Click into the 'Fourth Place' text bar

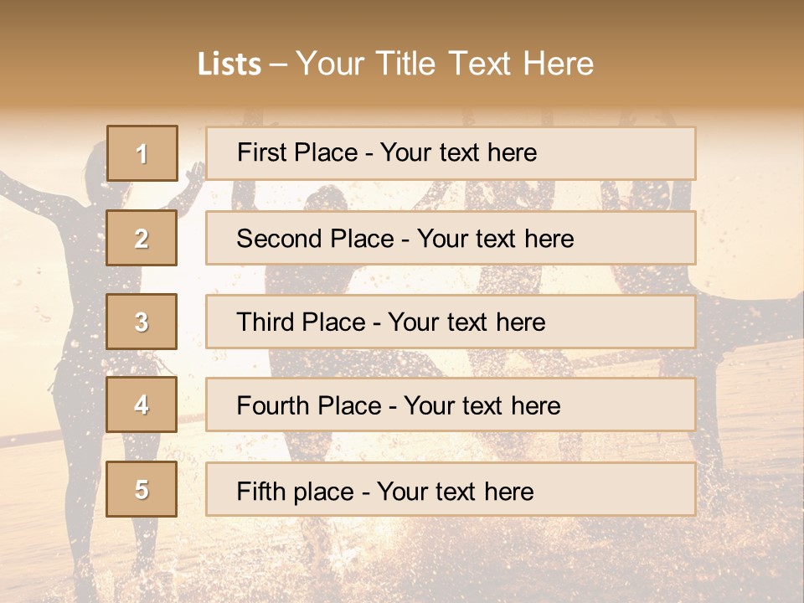pyautogui.click(x=451, y=405)
